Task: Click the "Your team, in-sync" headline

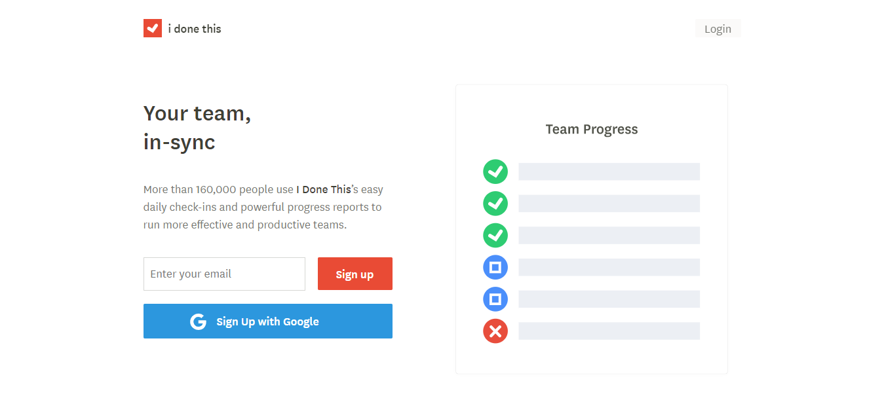Action: (x=197, y=127)
